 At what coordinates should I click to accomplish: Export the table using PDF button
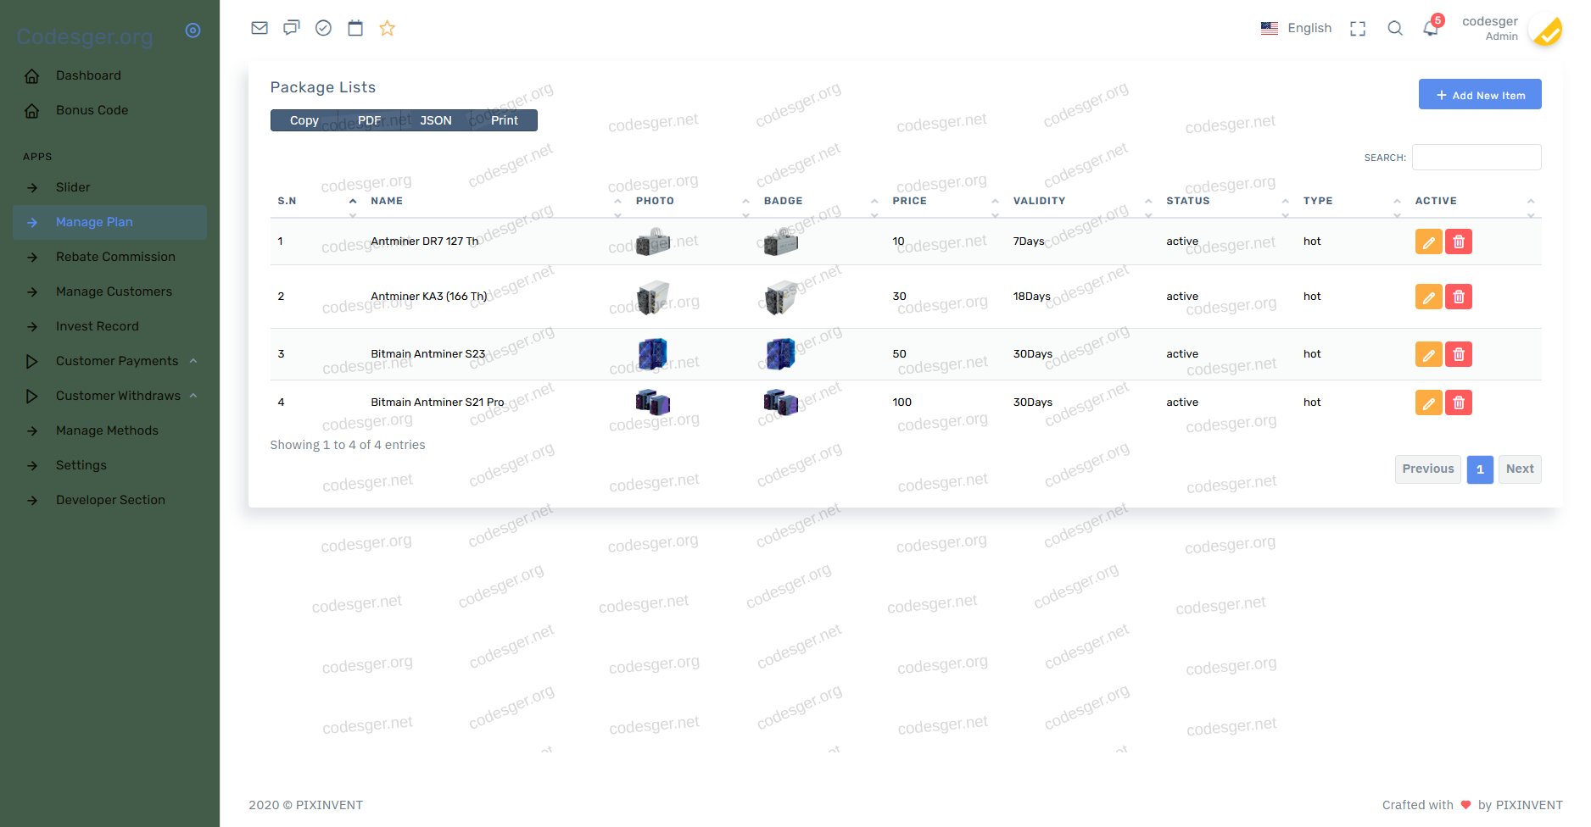[x=369, y=120]
